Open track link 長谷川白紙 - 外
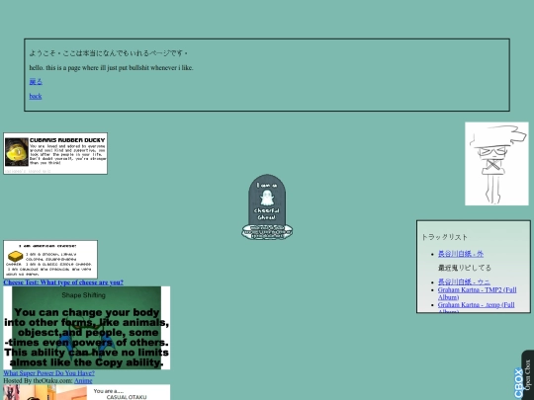The width and height of the screenshot is (534, 400). point(461,254)
